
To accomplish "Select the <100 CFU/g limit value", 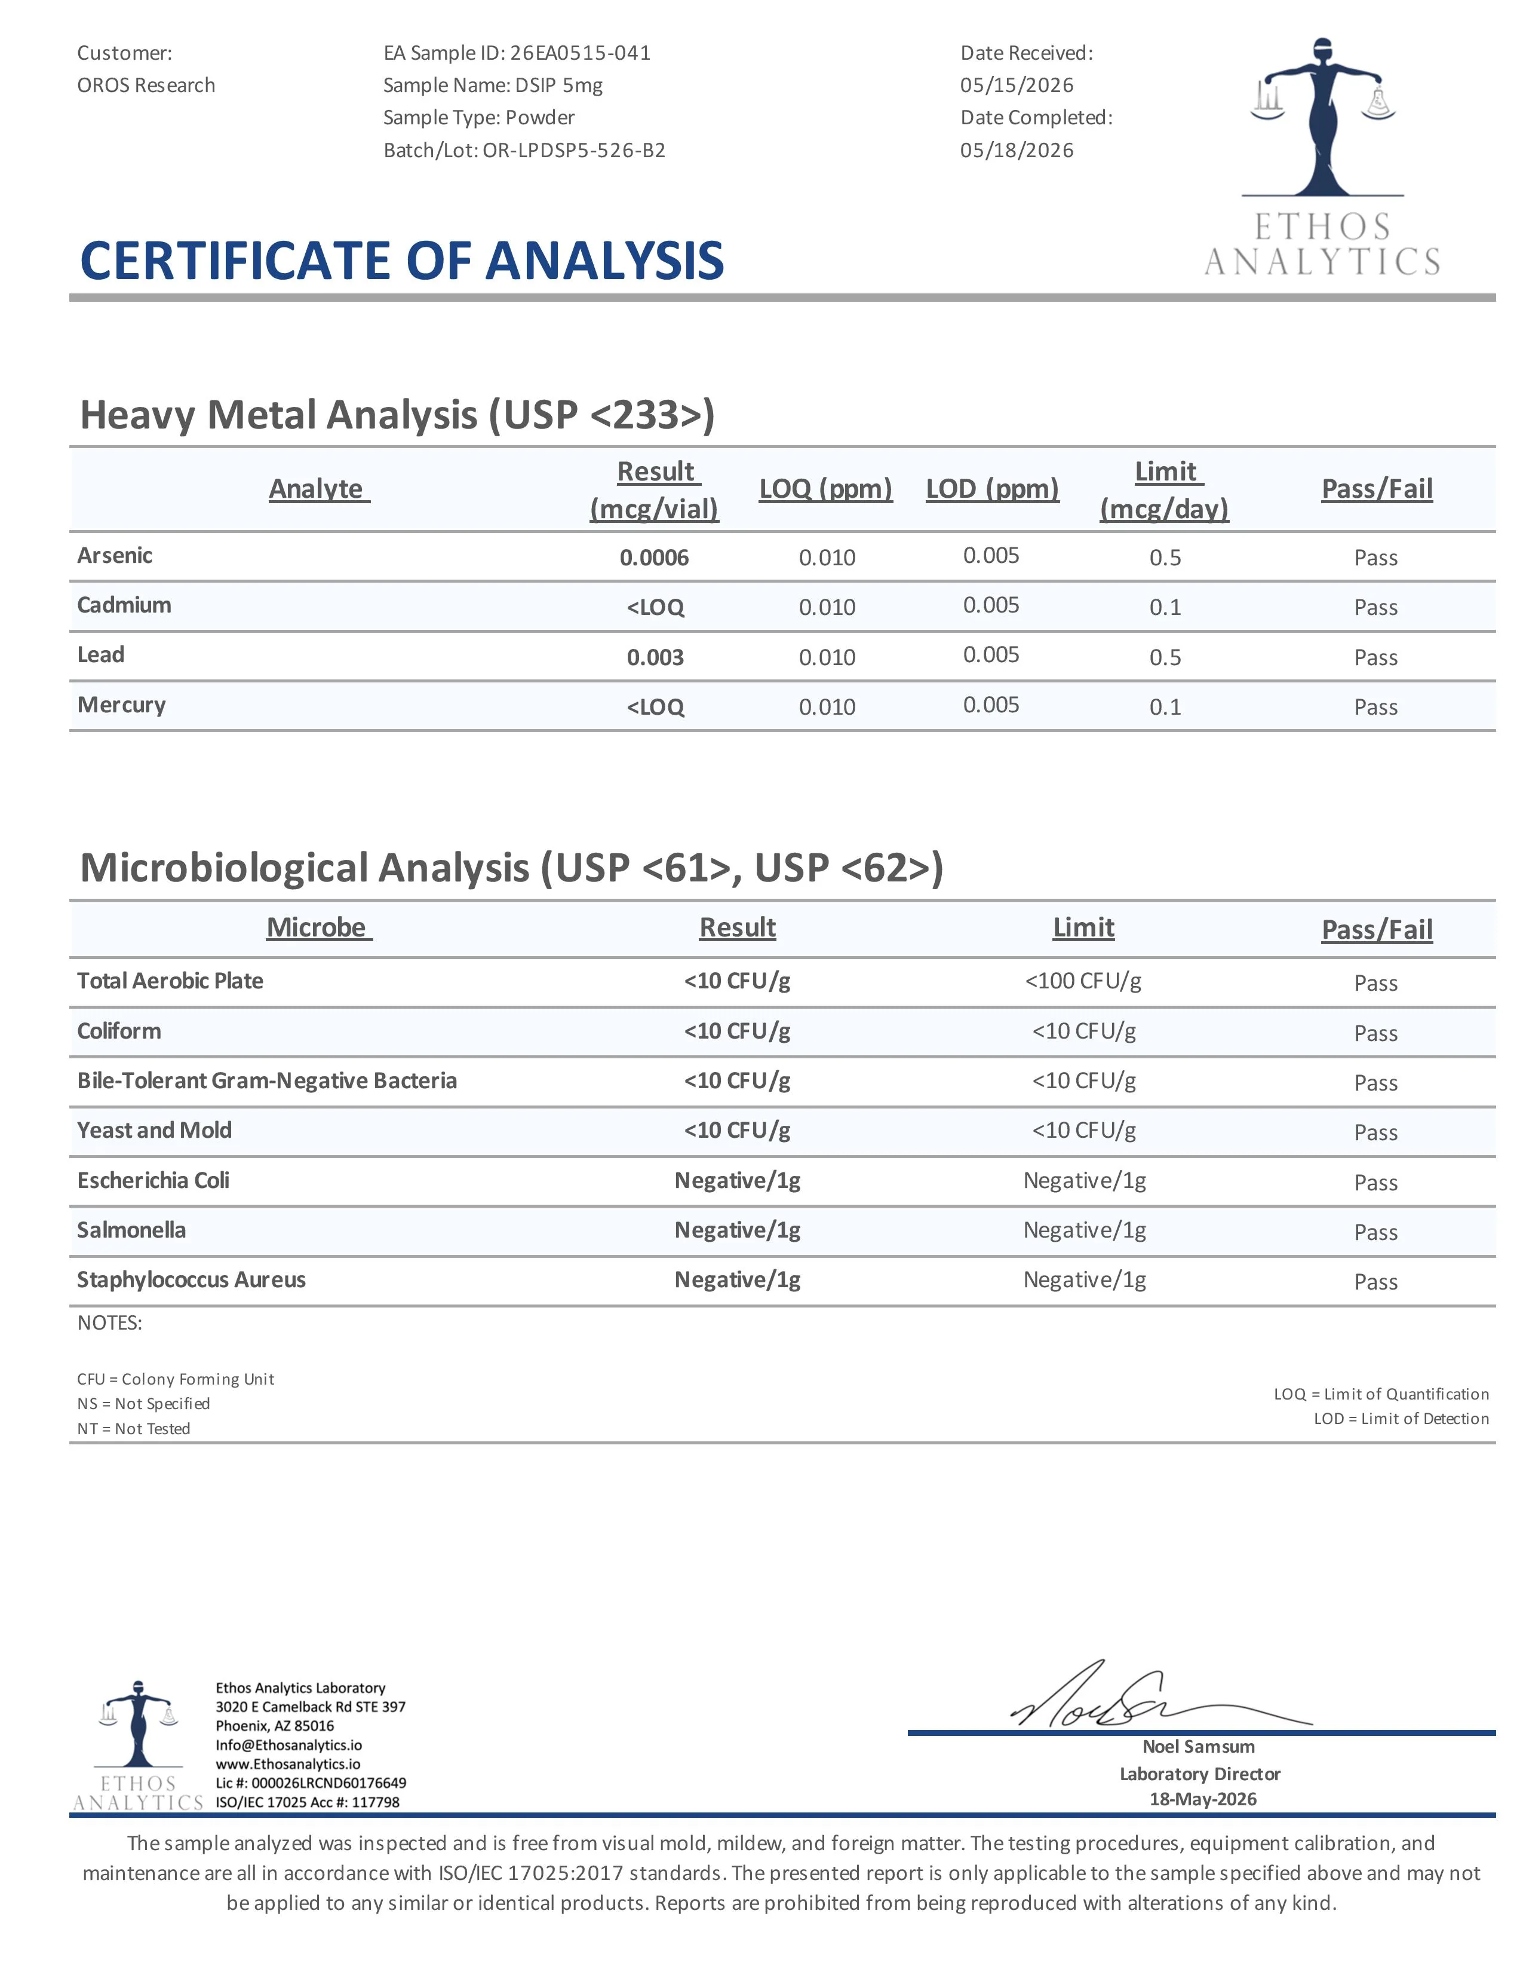I will click(1083, 981).
